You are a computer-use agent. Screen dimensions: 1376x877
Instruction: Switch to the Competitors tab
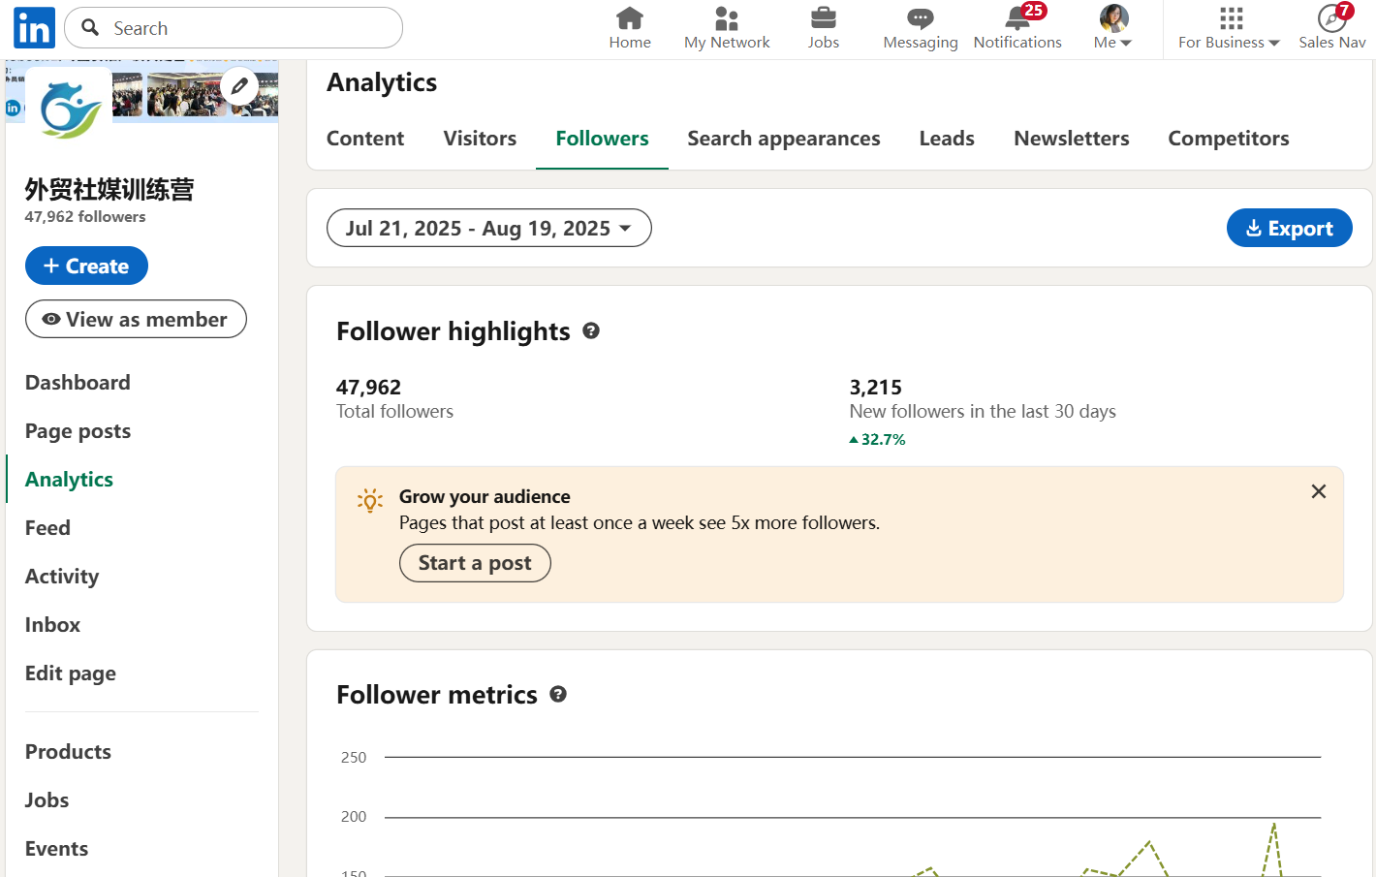pyautogui.click(x=1228, y=139)
